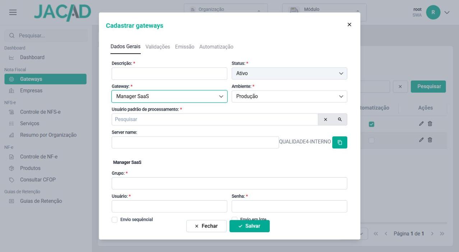Click the search magnifier in Usuário padrão field
The height and width of the screenshot is (252, 459).
coord(340,119)
